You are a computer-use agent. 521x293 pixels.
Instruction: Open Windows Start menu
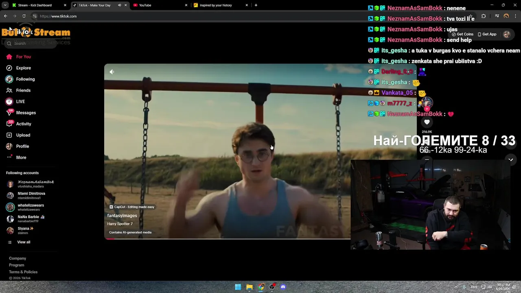(238, 287)
